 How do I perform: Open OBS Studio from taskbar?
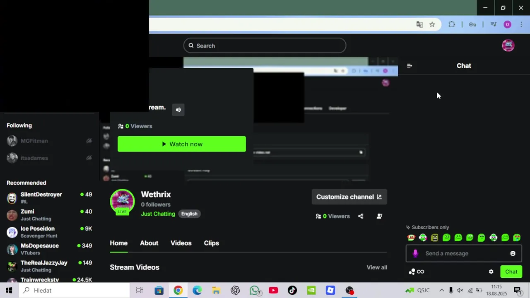click(350, 291)
